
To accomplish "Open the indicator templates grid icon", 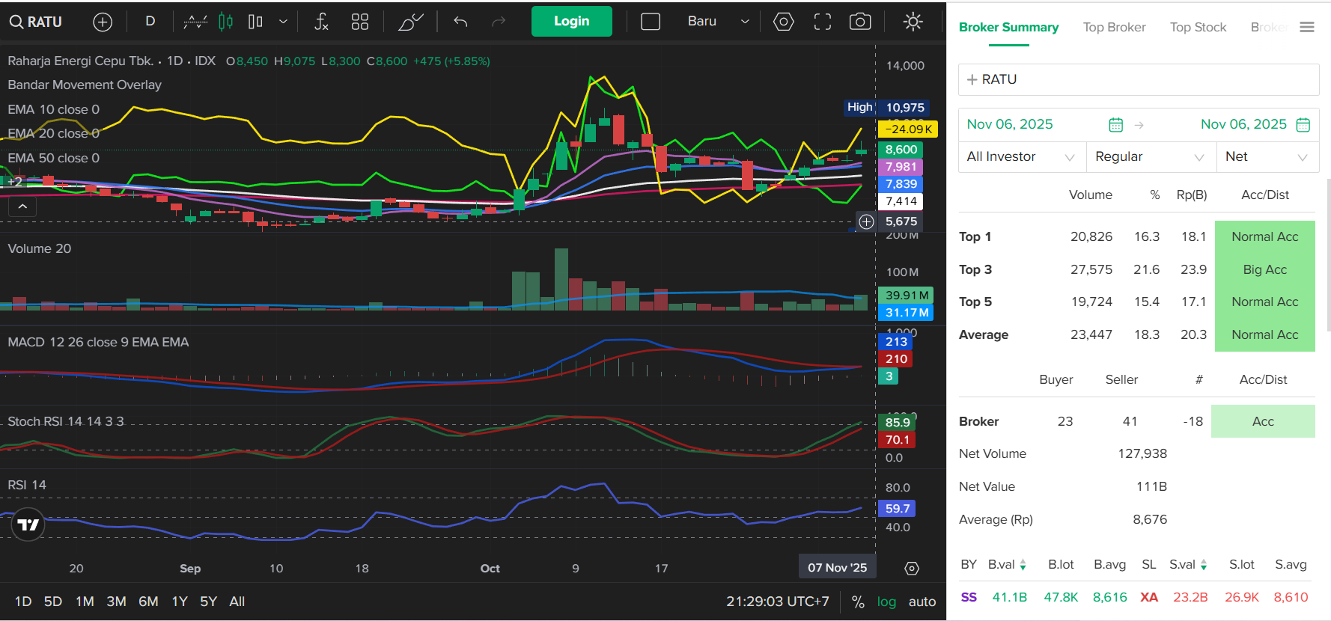I will pyautogui.click(x=360, y=22).
